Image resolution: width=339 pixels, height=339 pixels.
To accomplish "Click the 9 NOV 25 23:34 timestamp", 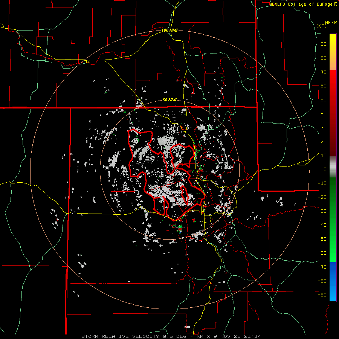I will pos(238,336).
